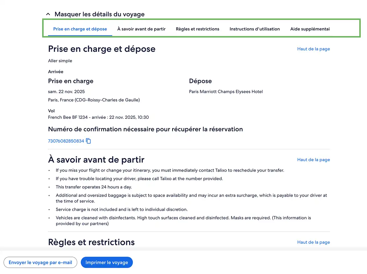Click the 'Masquer les détails du voyage' label
The height and width of the screenshot is (274, 367).
[x=99, y=14]
